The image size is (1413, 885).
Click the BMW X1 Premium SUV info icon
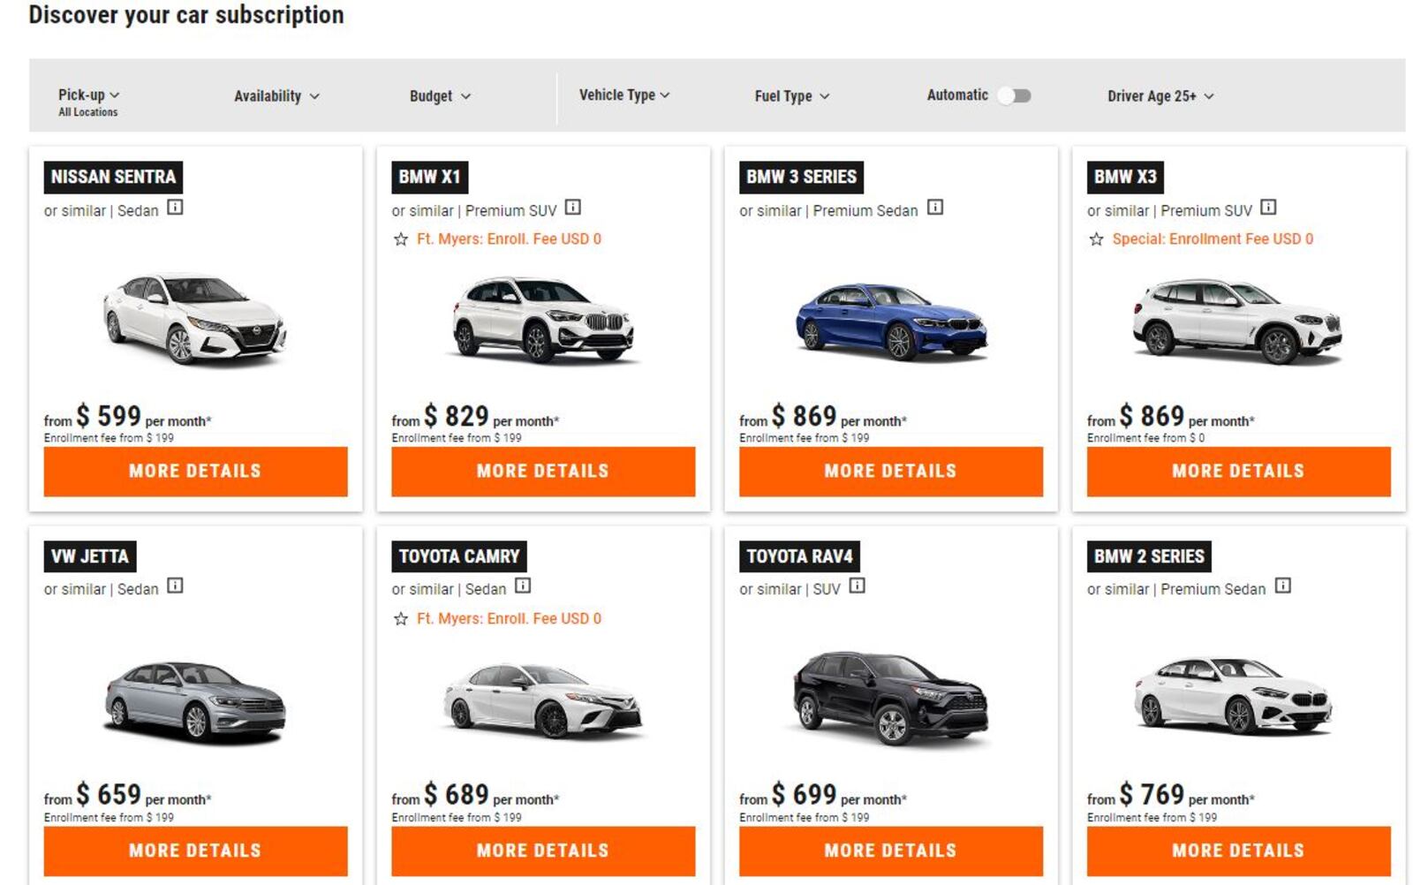pos(575,209)
